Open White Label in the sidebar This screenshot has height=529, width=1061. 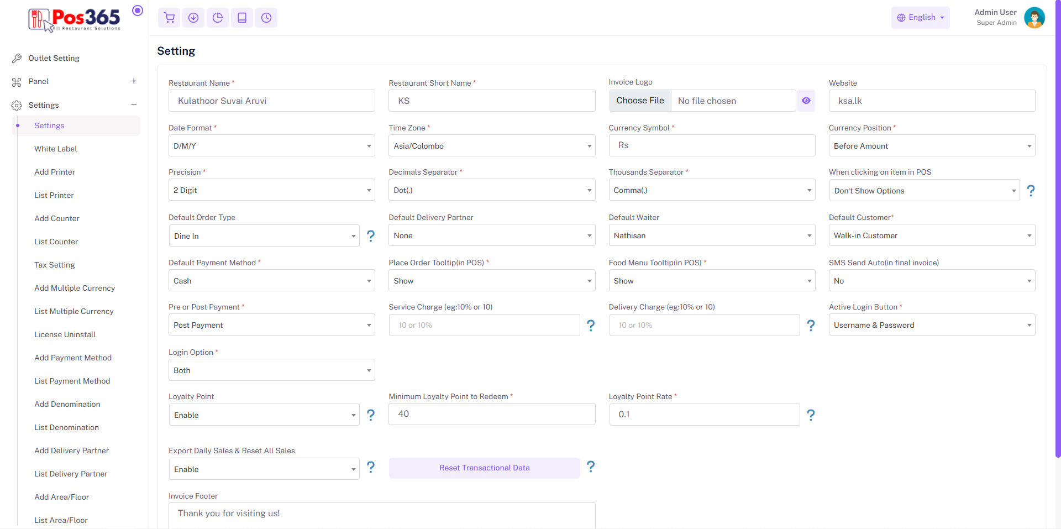pos(56,149)
